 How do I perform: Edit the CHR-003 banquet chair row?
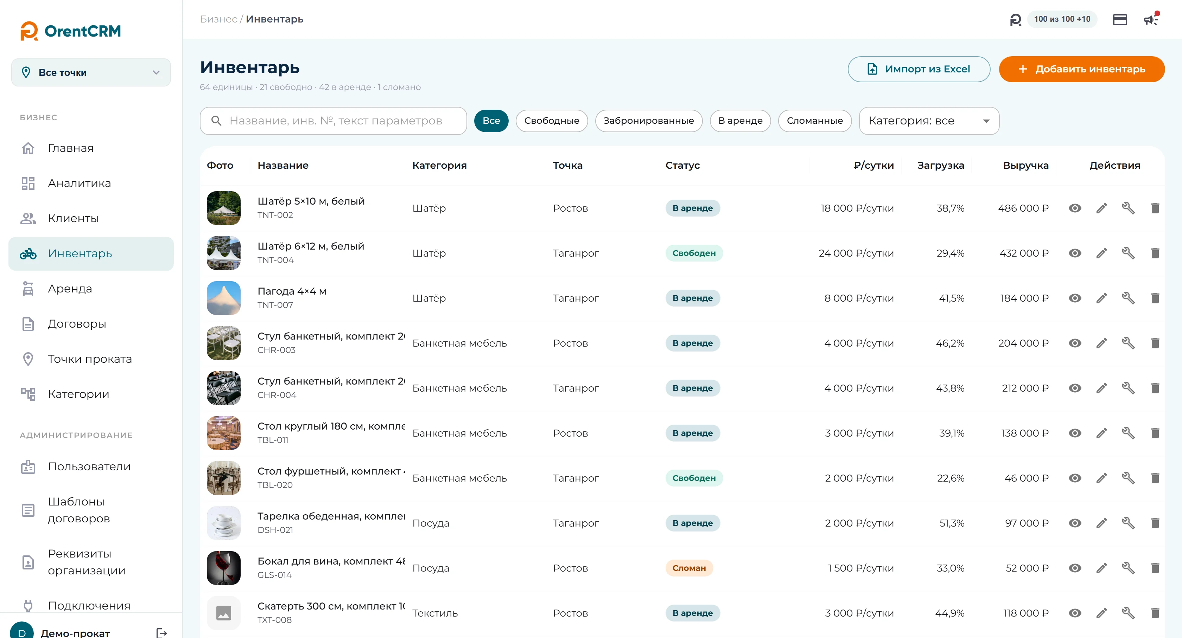point(1102,343)
